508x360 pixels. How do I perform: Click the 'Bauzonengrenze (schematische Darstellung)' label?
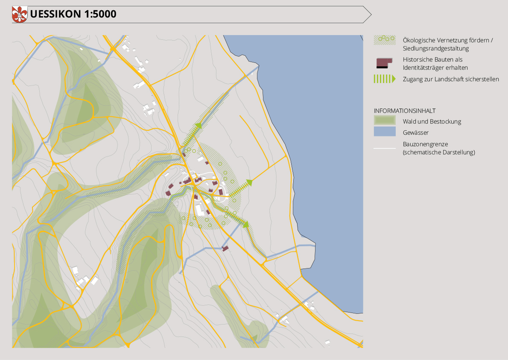click(x=438, y=148)
